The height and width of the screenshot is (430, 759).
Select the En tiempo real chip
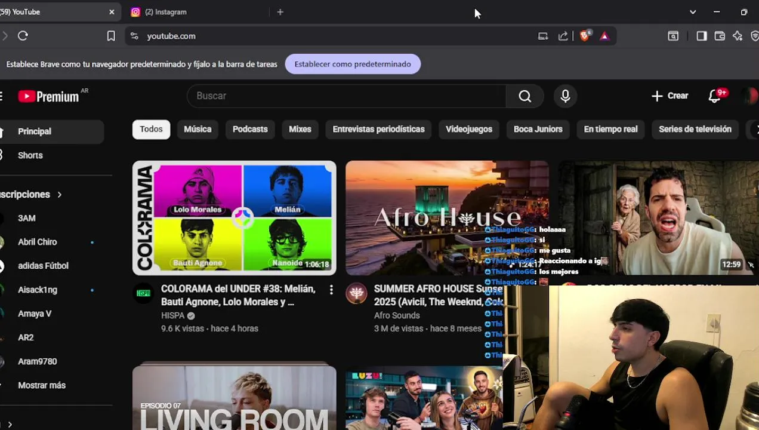click(610, 129)
